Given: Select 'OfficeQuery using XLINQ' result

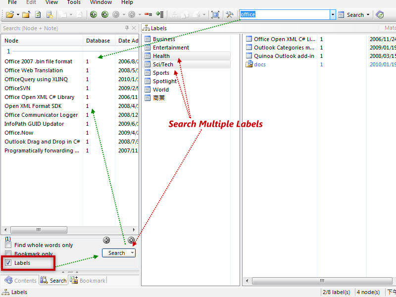Looking at the screenshot, I should [36, 79].
